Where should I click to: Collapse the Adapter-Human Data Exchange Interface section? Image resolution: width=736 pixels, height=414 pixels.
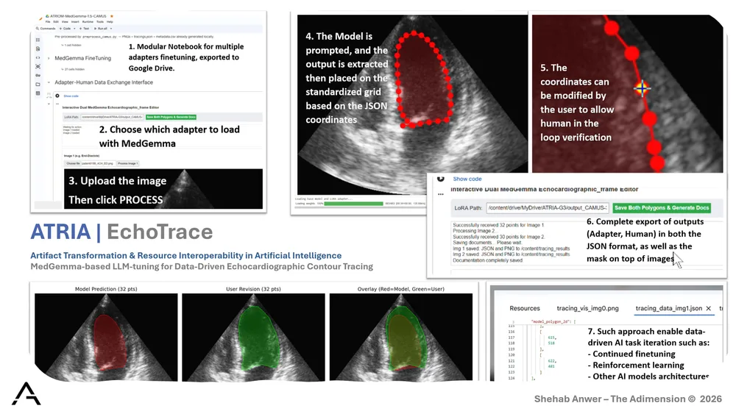[x=49, y=82]
